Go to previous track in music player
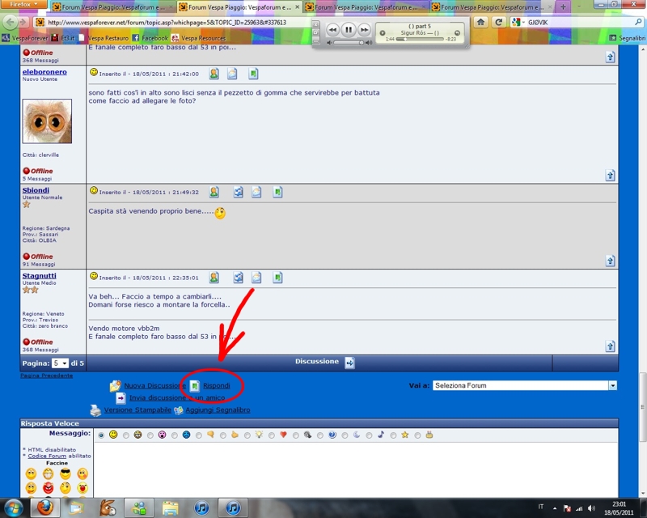This screenshot has height=518, width=647. click(332, 29)
